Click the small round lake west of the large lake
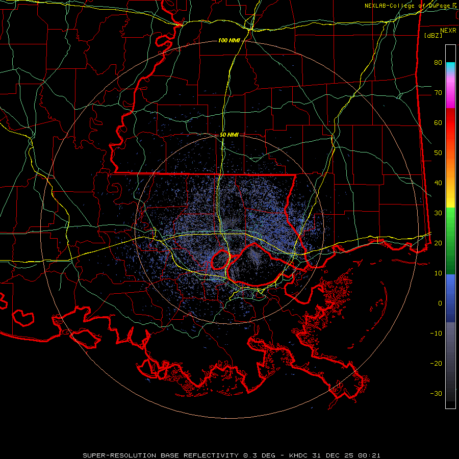The image size is (459, 459). [220, 260]
